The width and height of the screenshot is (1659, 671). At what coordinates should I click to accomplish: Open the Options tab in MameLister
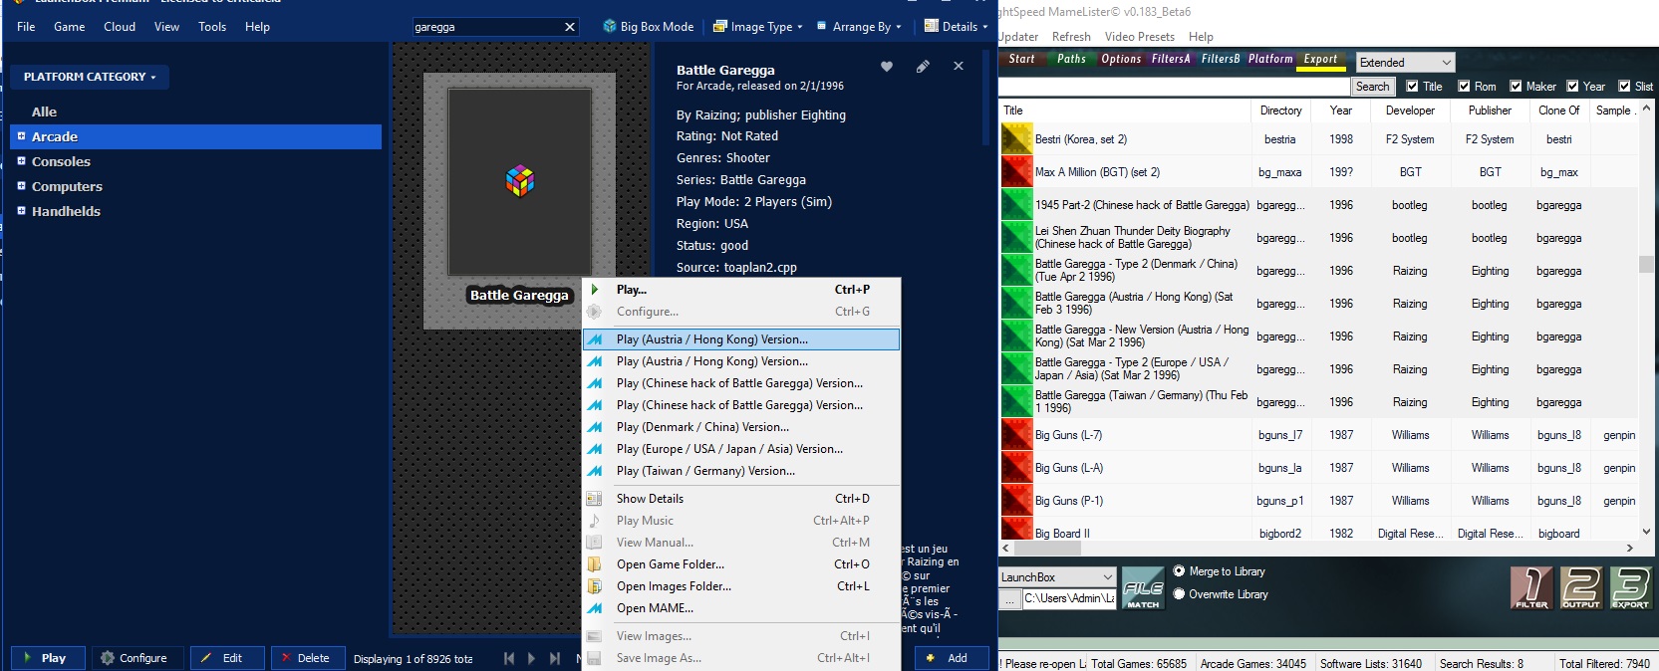point(1121,59)
